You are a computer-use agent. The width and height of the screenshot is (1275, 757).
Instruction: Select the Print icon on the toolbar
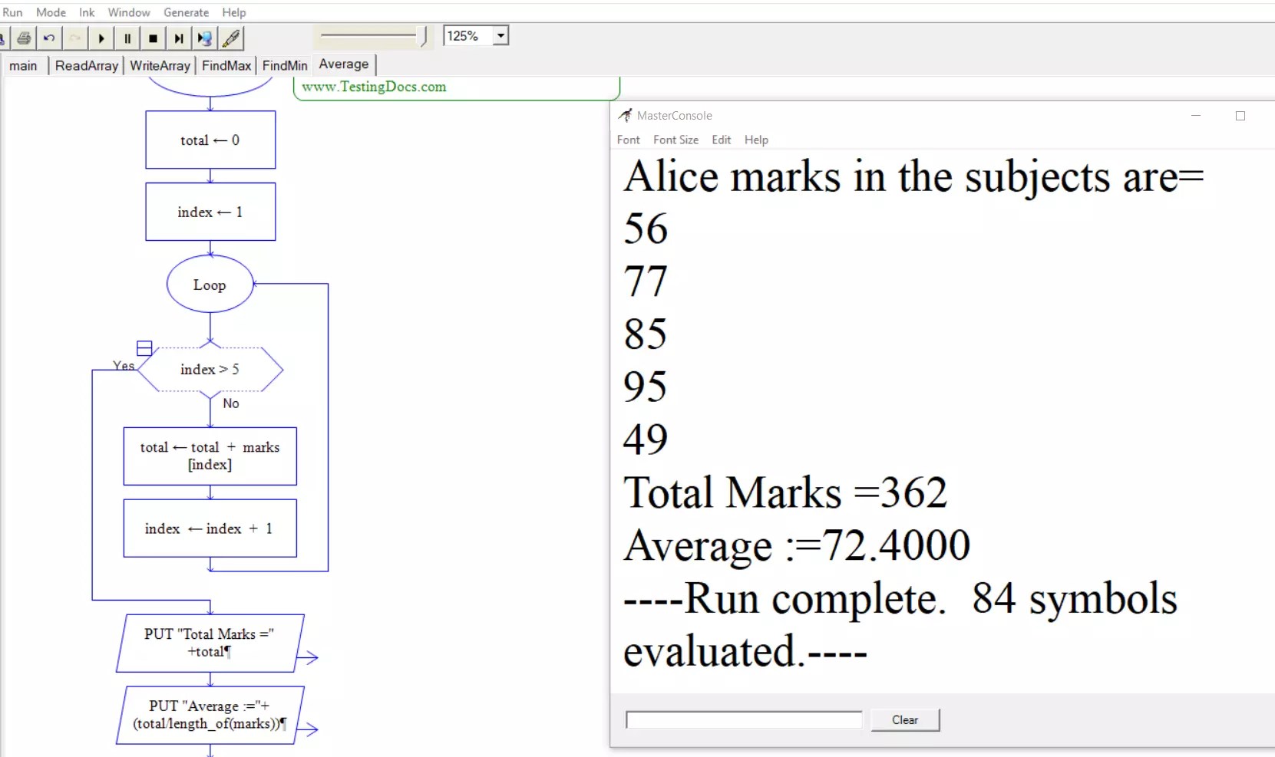tap(23, 38)
